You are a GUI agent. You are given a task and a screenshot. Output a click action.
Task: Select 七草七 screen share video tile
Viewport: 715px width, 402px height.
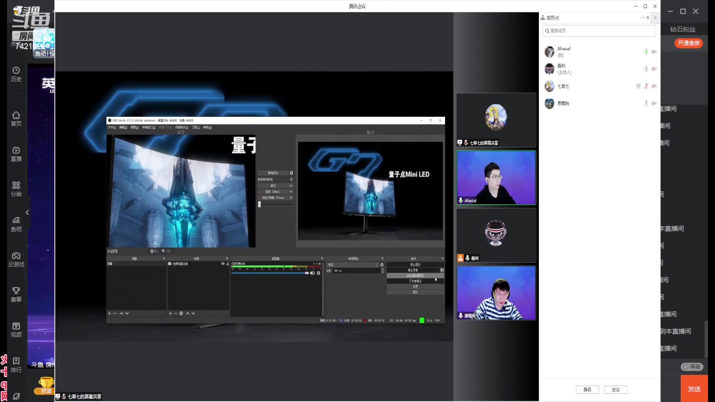pyautogui.click(x=496, y=120)
